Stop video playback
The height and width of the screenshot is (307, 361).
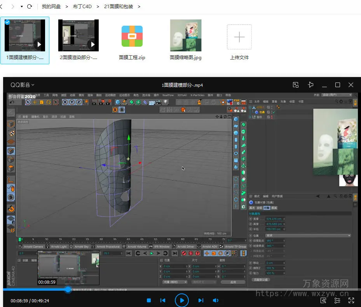click(x=148, y=300)
